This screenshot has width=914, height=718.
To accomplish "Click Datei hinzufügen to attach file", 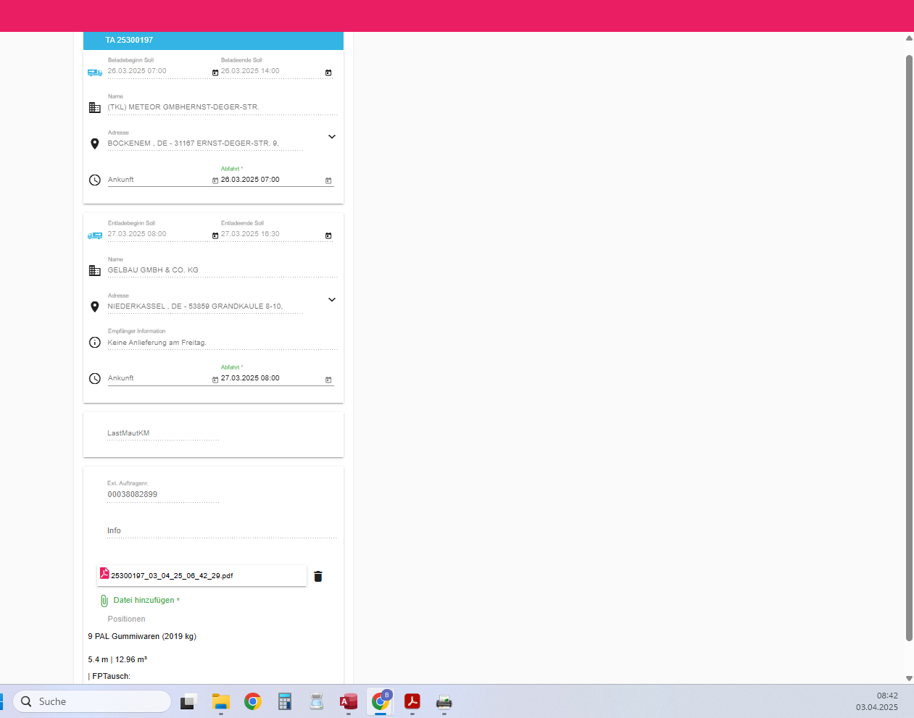I will 146,600.
